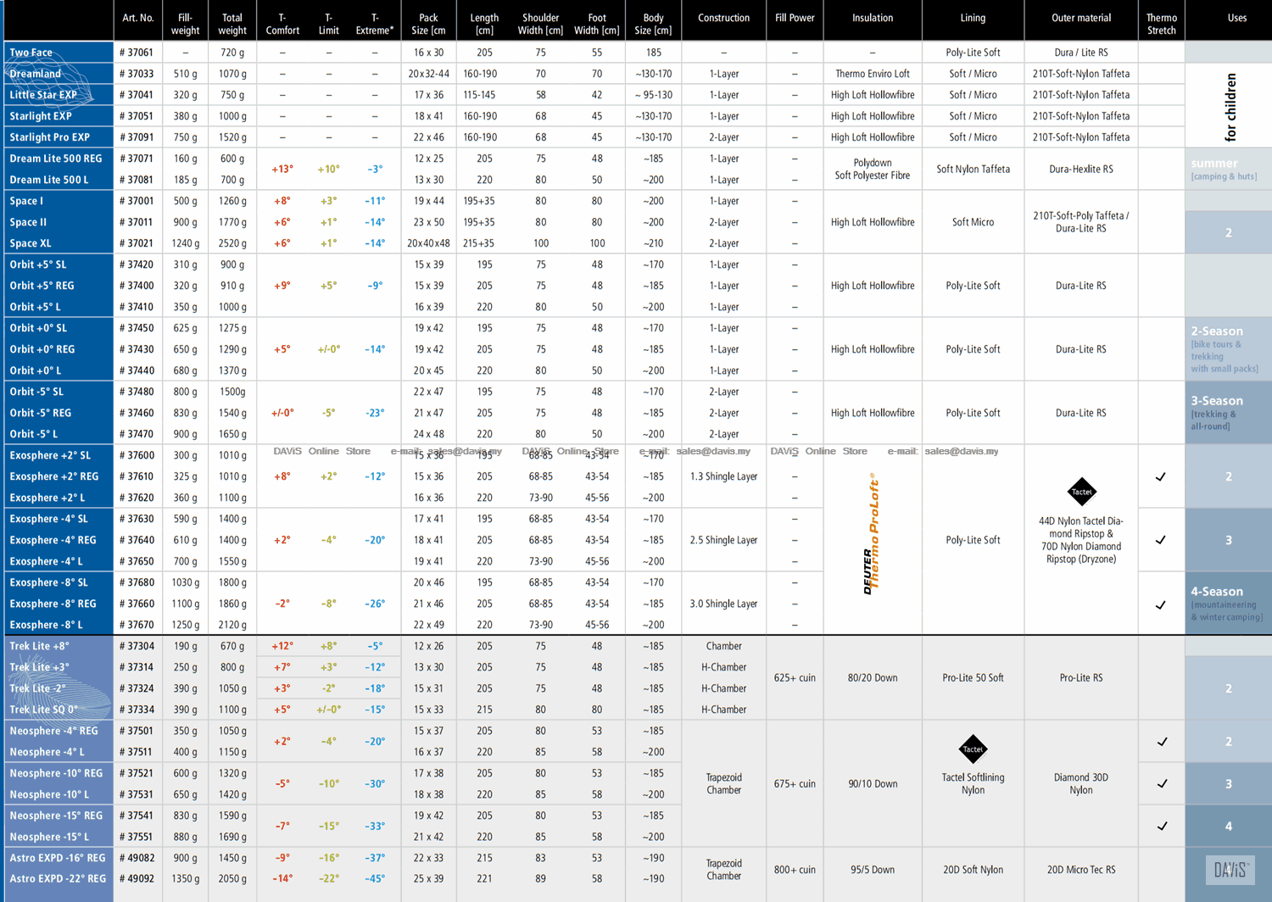Image resolution: width=1272 pixels, height=902 pixels.
Task: Click the 'Soft Nylon Taffeta' lining cell
Action: click(x=973, y=169)
